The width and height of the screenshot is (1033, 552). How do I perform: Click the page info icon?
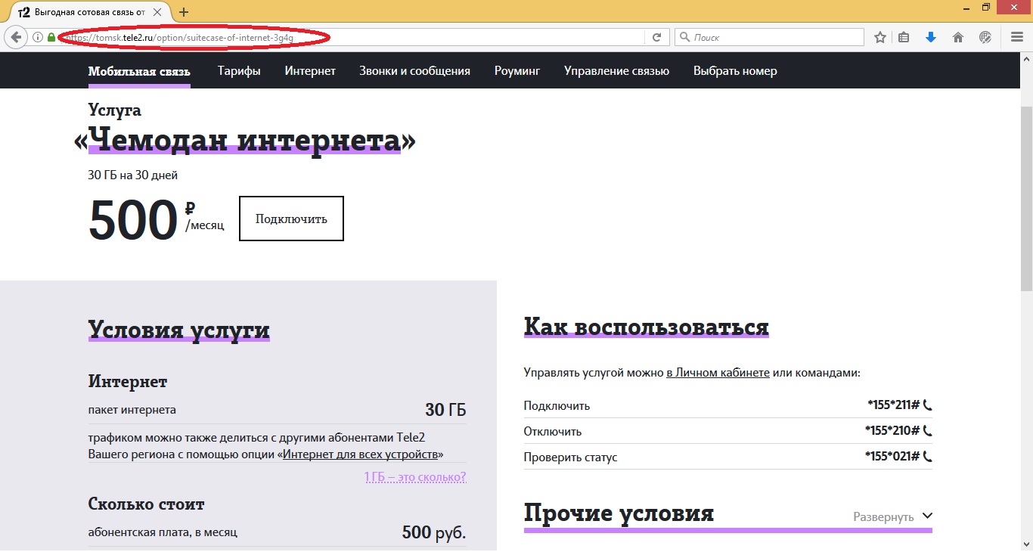coord(36,36)
